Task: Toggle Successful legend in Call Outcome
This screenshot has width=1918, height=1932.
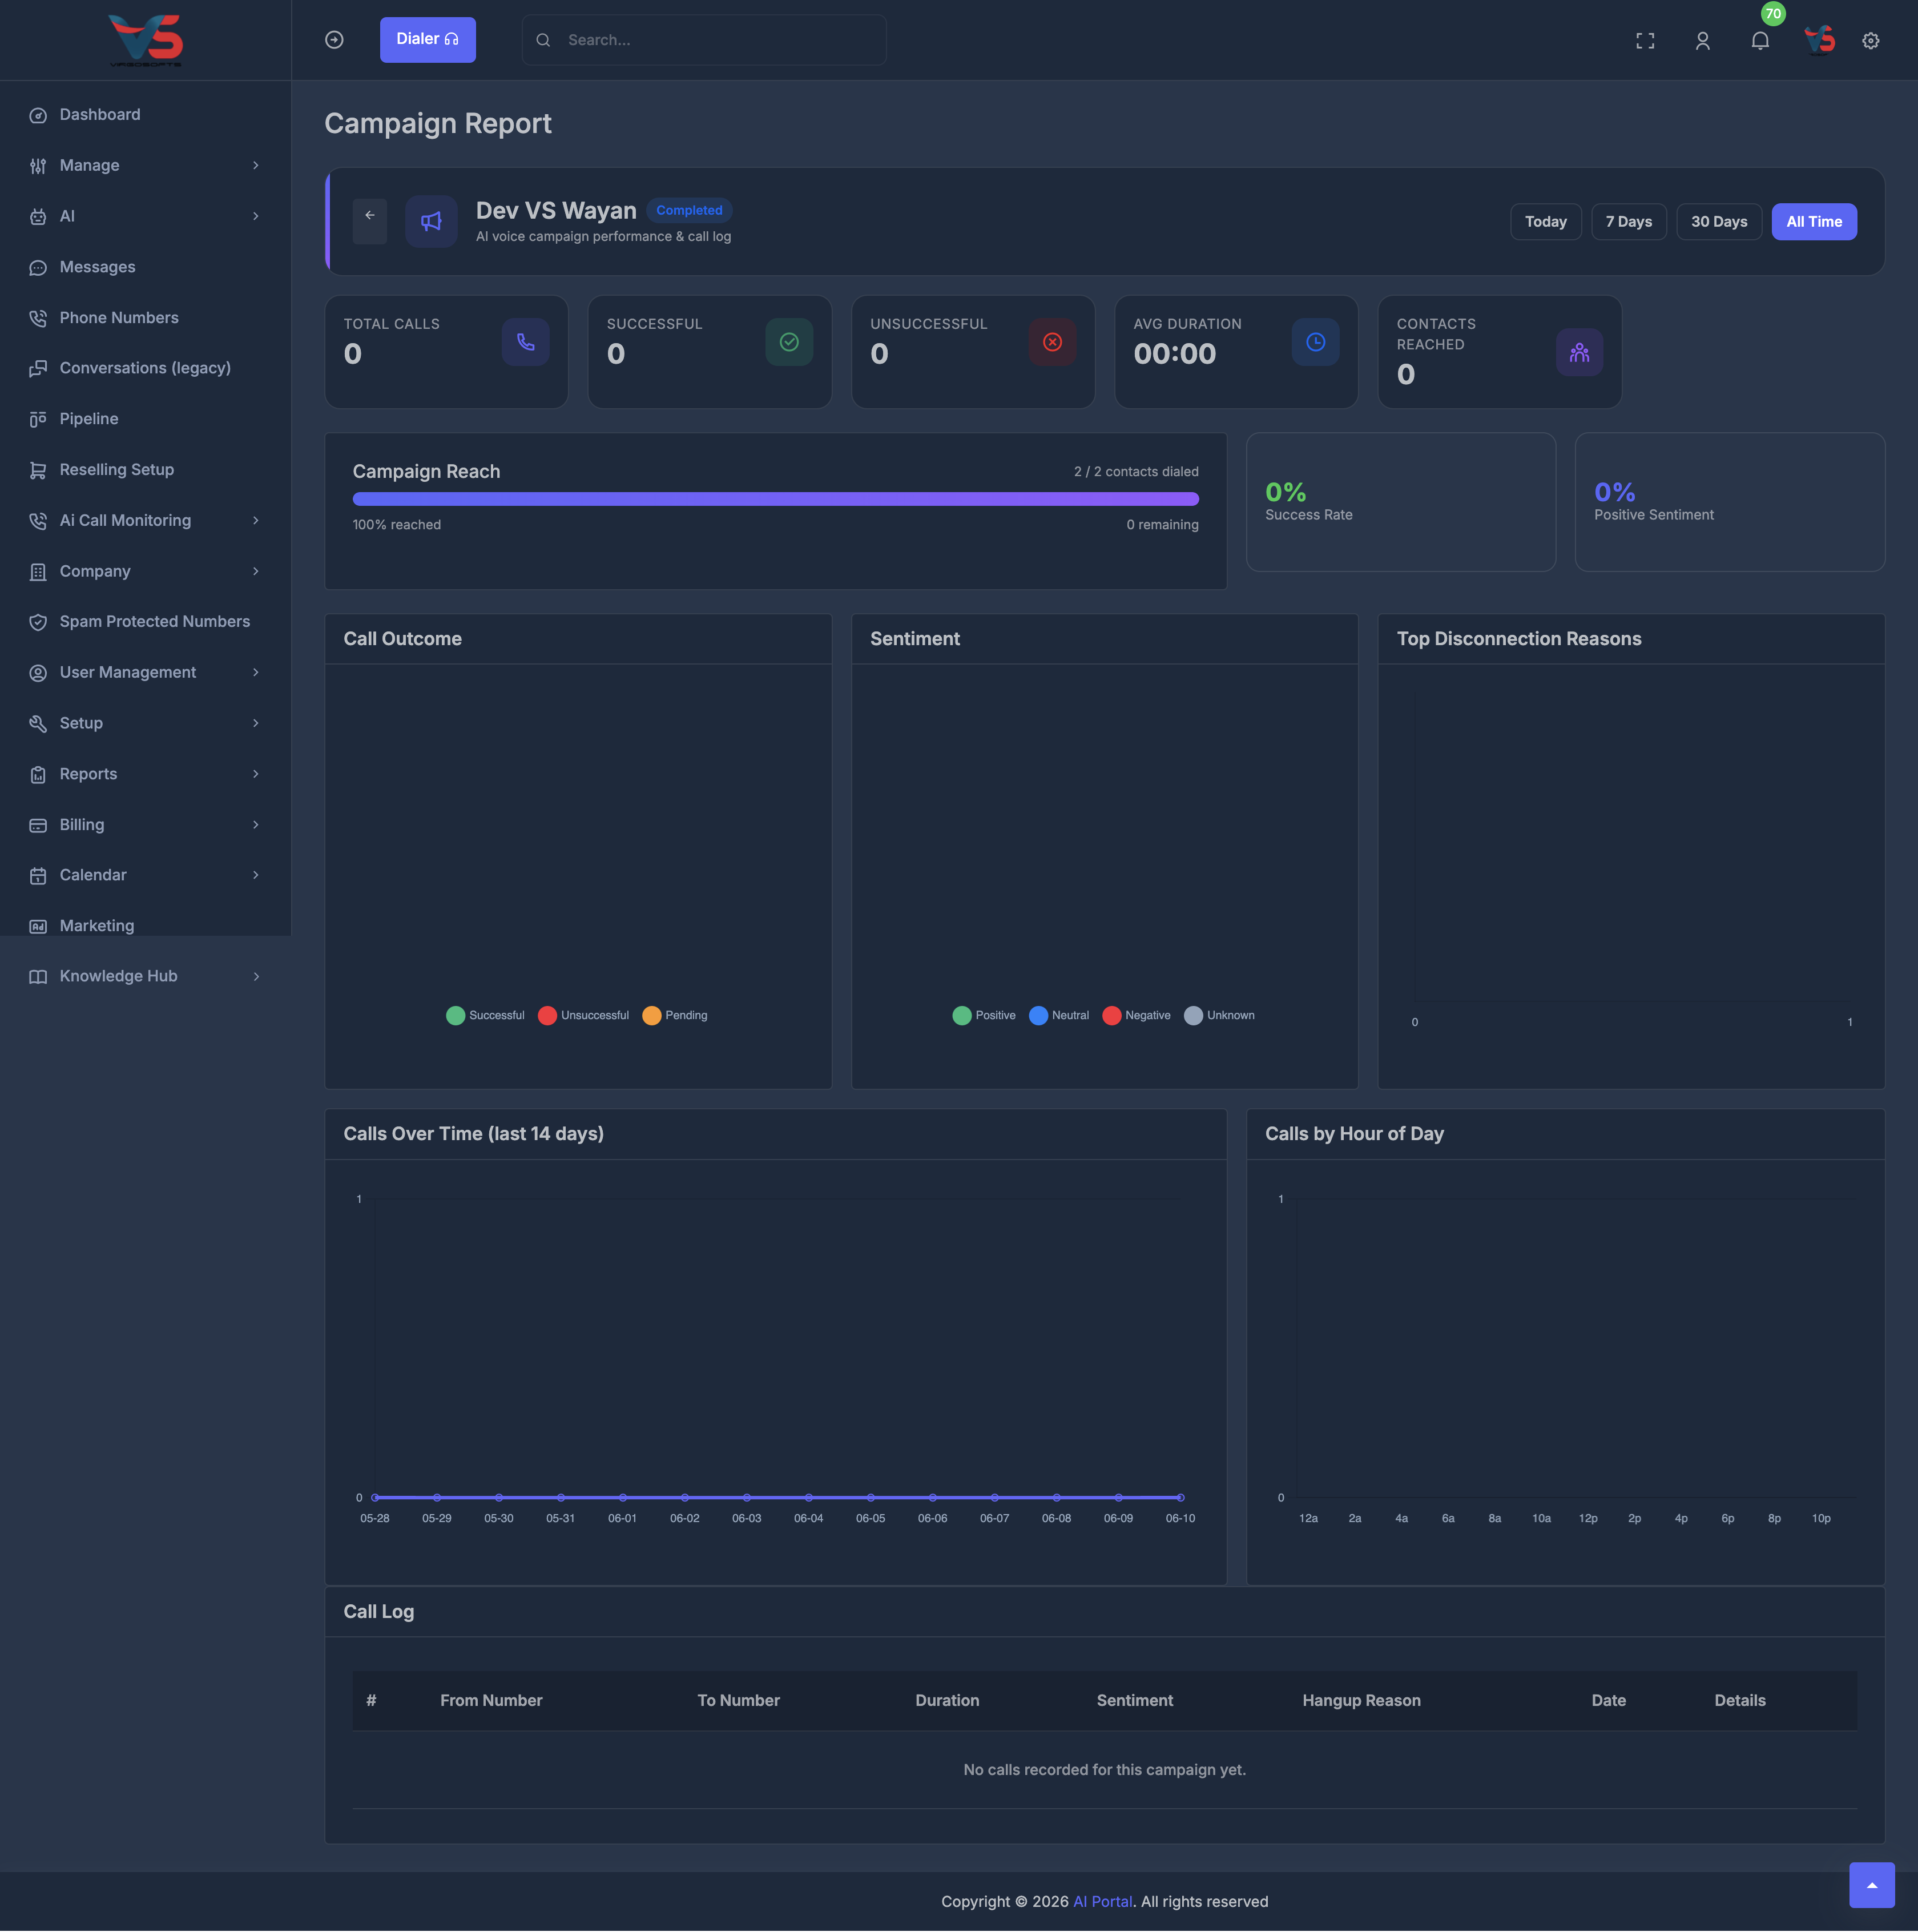Action: pyautogui.click(x=485, y=1015)
